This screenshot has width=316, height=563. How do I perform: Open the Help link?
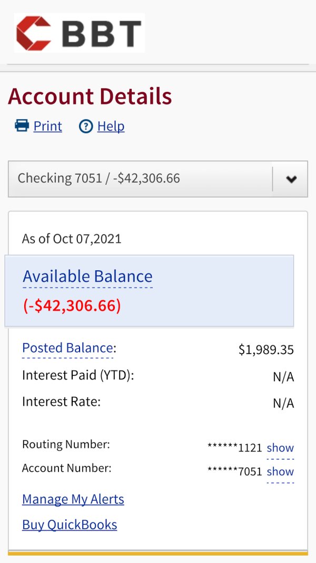[111, 126]
